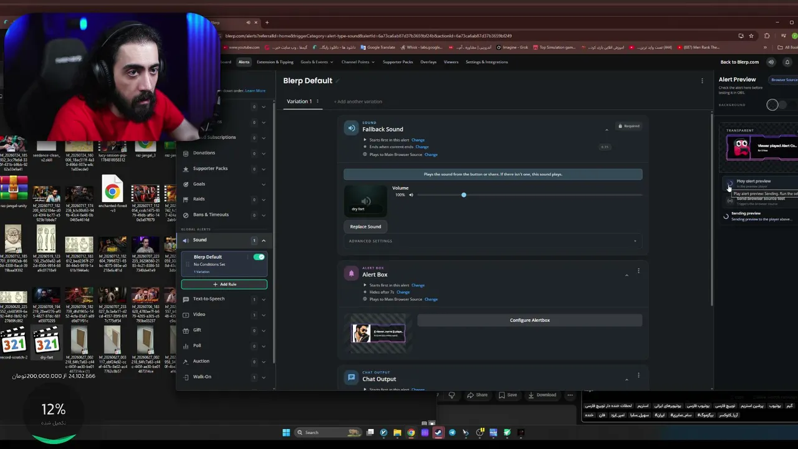Click the Fallback Sound speaker icon
The image size is (798, 449).
[x=352, y=128]
